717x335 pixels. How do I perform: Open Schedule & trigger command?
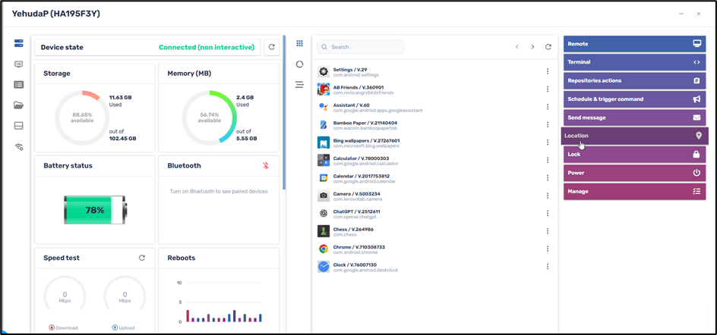tap(634, 99)
